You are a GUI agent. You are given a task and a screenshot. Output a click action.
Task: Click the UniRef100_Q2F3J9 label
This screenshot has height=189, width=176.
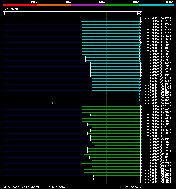158,60
